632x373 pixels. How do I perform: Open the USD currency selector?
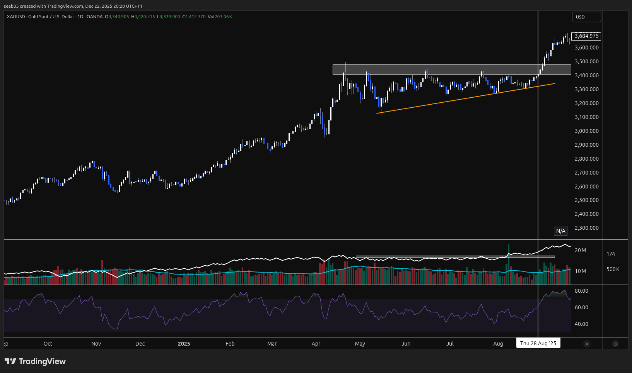pyautogui.click(x=586, y=17)
